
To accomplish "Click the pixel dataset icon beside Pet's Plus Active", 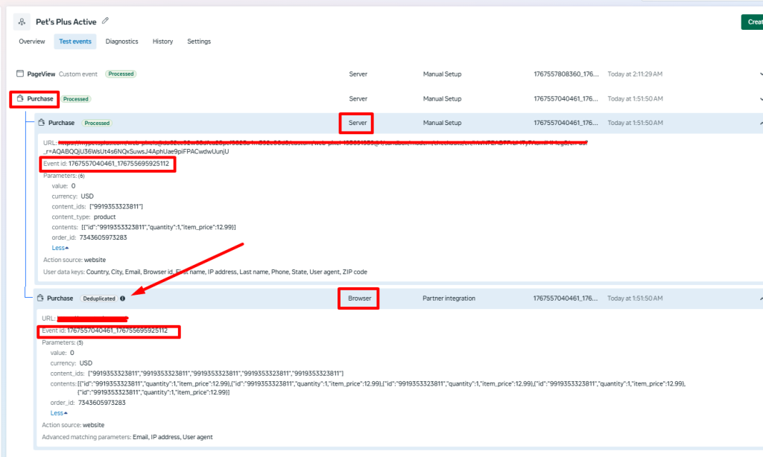I will 22,22.
